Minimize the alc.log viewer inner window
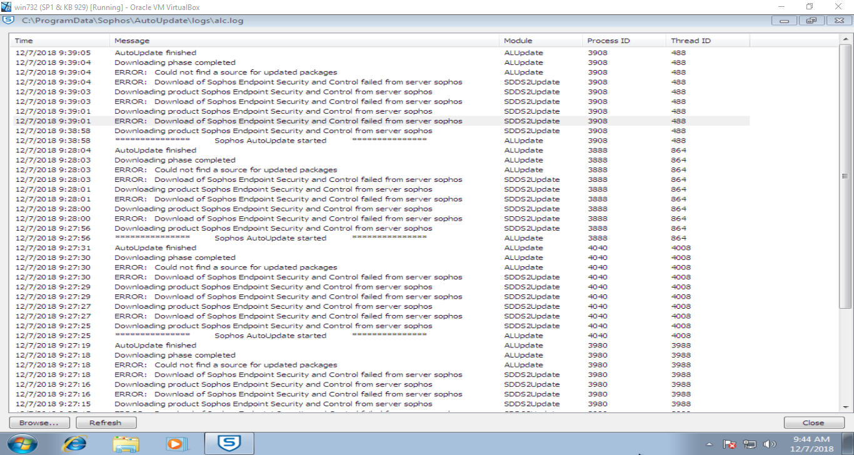Viewport: 854px width, 455px height. click(784, 20)
